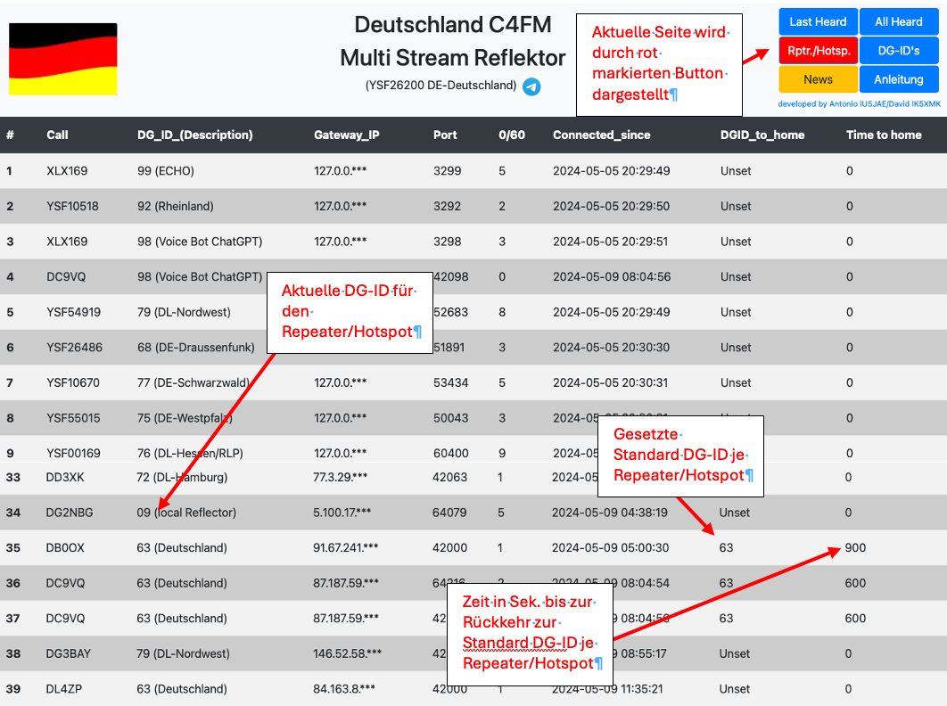Select call sign DB0OX
Viewport: 947px width, 706px height.
pyautogui.click(x=65, y=547)
